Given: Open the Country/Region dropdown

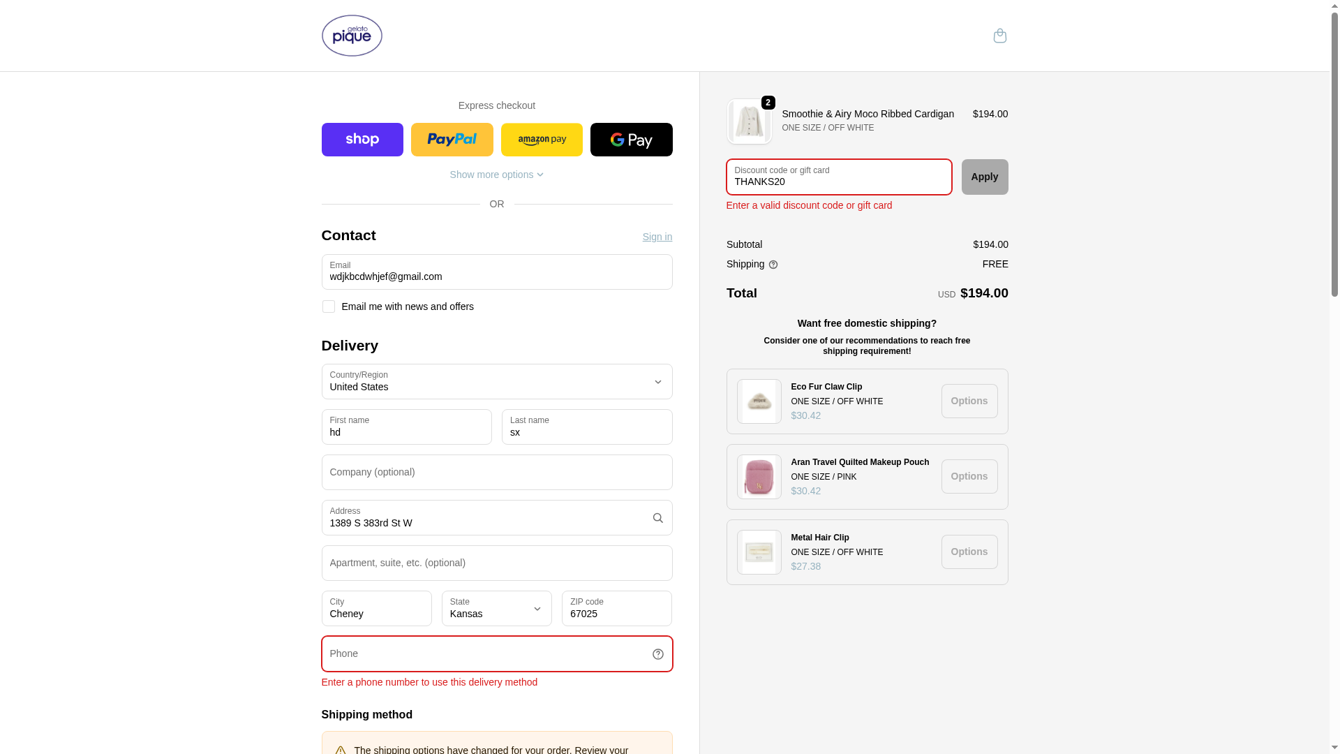Looking at the screenshot, I should tap(497, 381).
